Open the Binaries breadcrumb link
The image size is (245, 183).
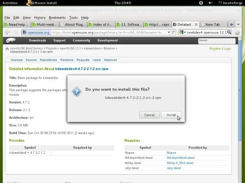pos(109,48)
